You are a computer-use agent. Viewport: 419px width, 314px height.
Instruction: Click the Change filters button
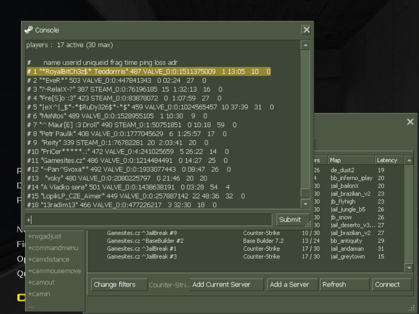tap(119, 285)
